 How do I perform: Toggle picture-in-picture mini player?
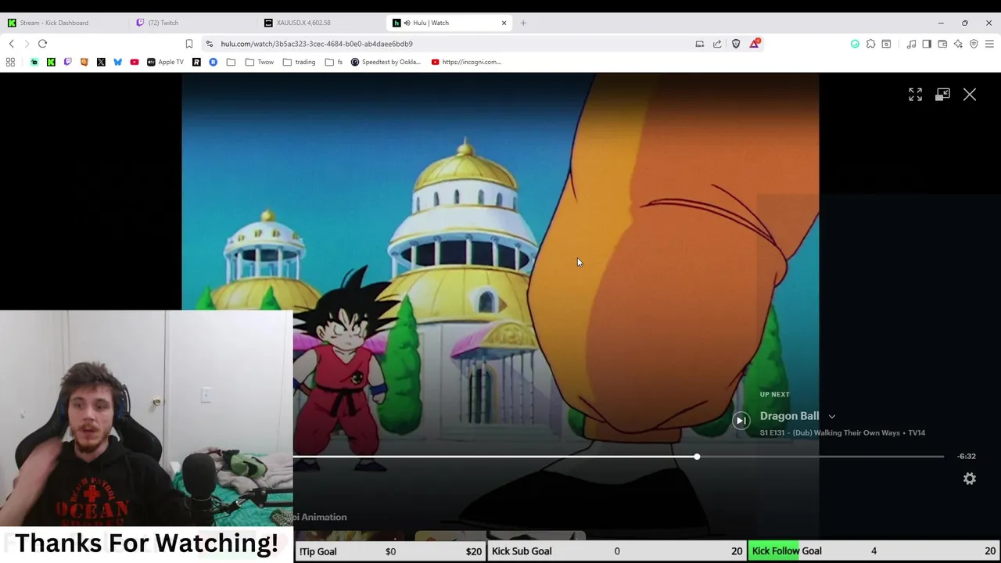pos(942,95)
